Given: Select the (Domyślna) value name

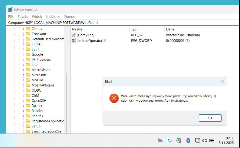Looking at the screenshot, I should (x=85, y=35).
